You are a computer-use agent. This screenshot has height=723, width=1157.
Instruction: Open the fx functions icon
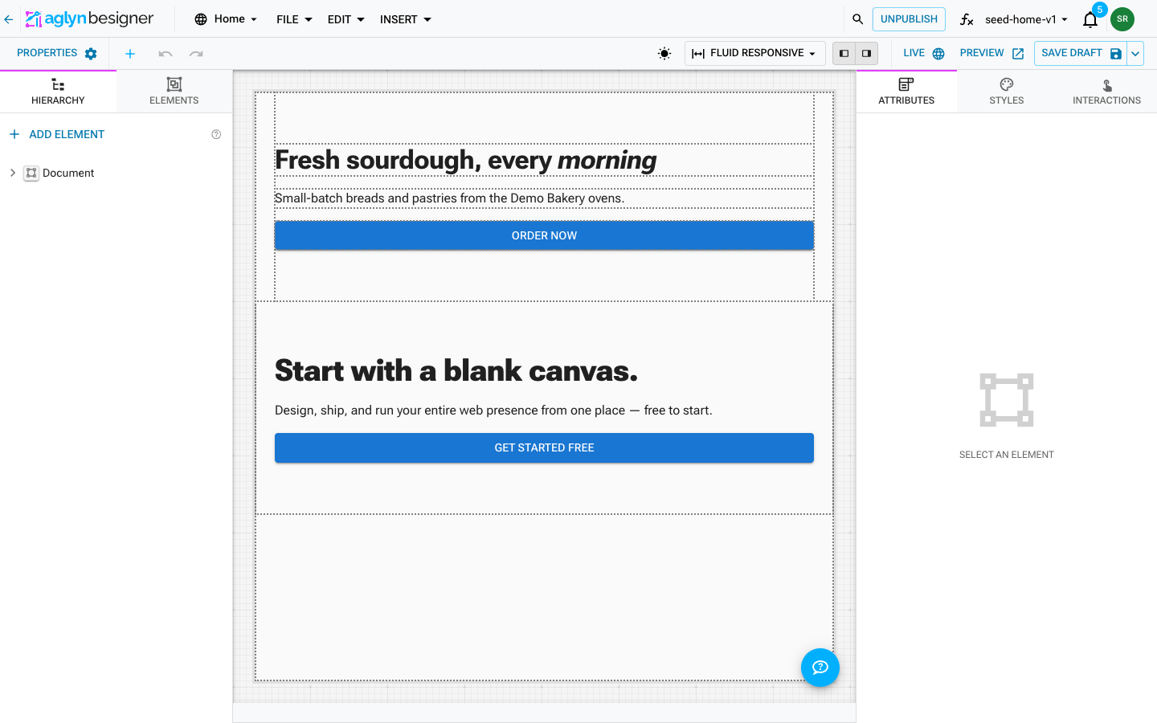967,19
